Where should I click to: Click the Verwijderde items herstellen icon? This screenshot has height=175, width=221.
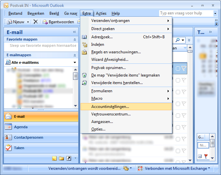(x=84, y=83)
